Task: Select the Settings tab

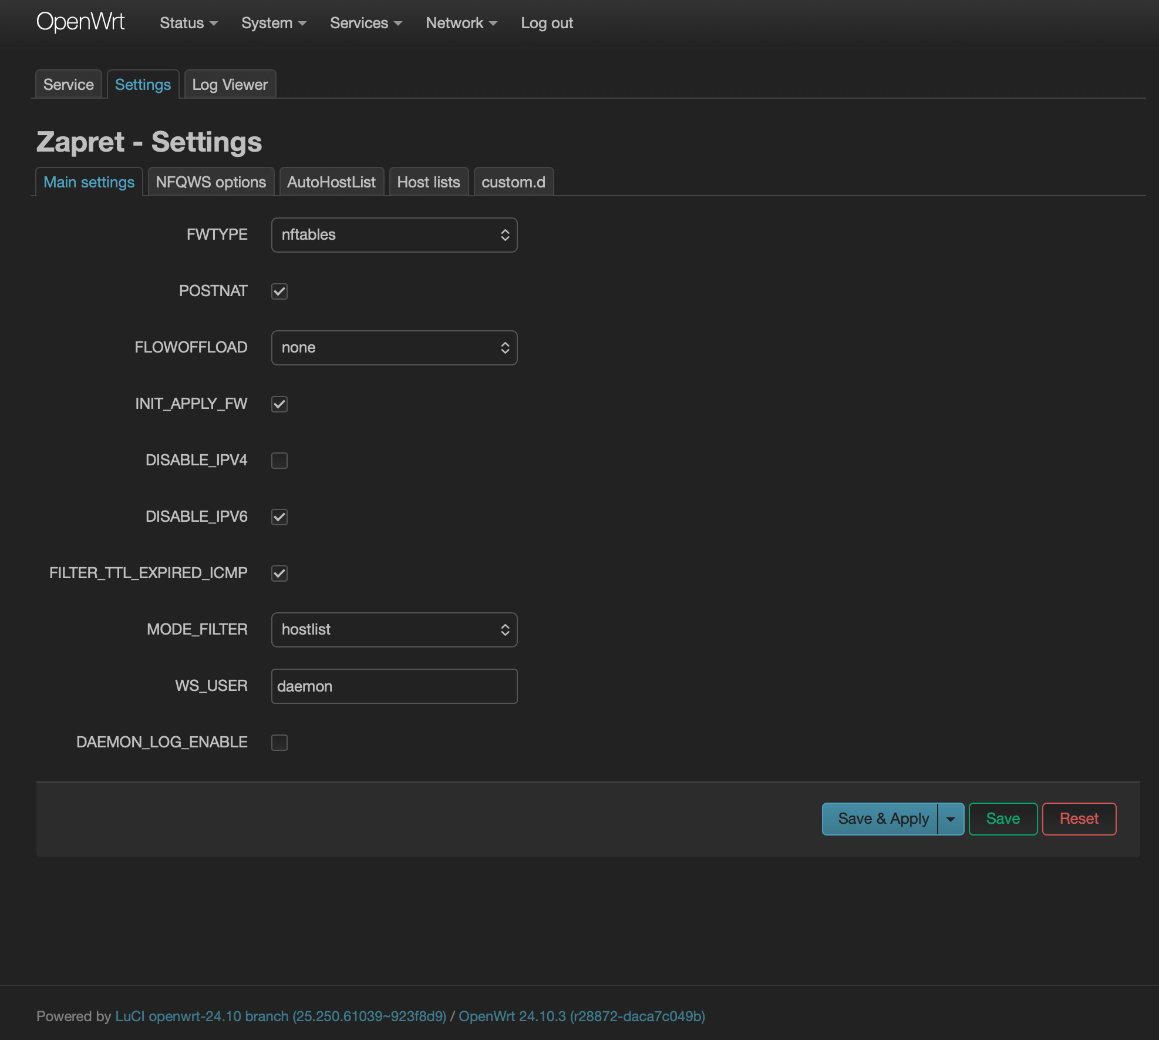Action: pyautogui.click(x=143, y=84)
